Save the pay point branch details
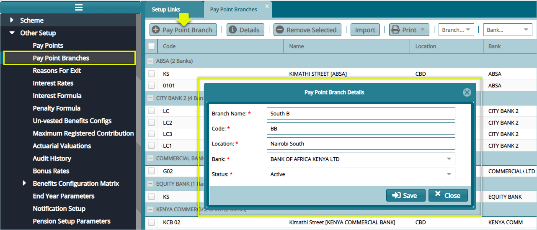The width and height of the screenshot is (537, 230). (405, 195)
